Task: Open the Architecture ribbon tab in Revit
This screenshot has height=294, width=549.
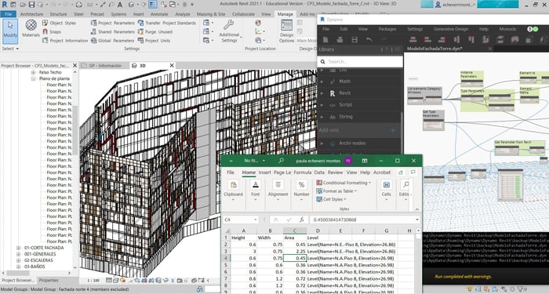Action: coord(31,14)
